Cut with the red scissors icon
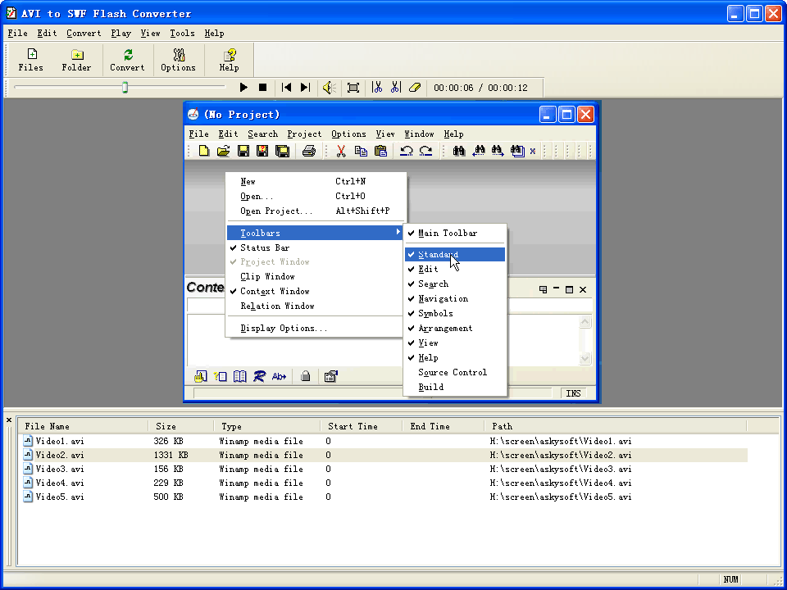The width and height of the screenshot is (787, 590). (341, 151)
